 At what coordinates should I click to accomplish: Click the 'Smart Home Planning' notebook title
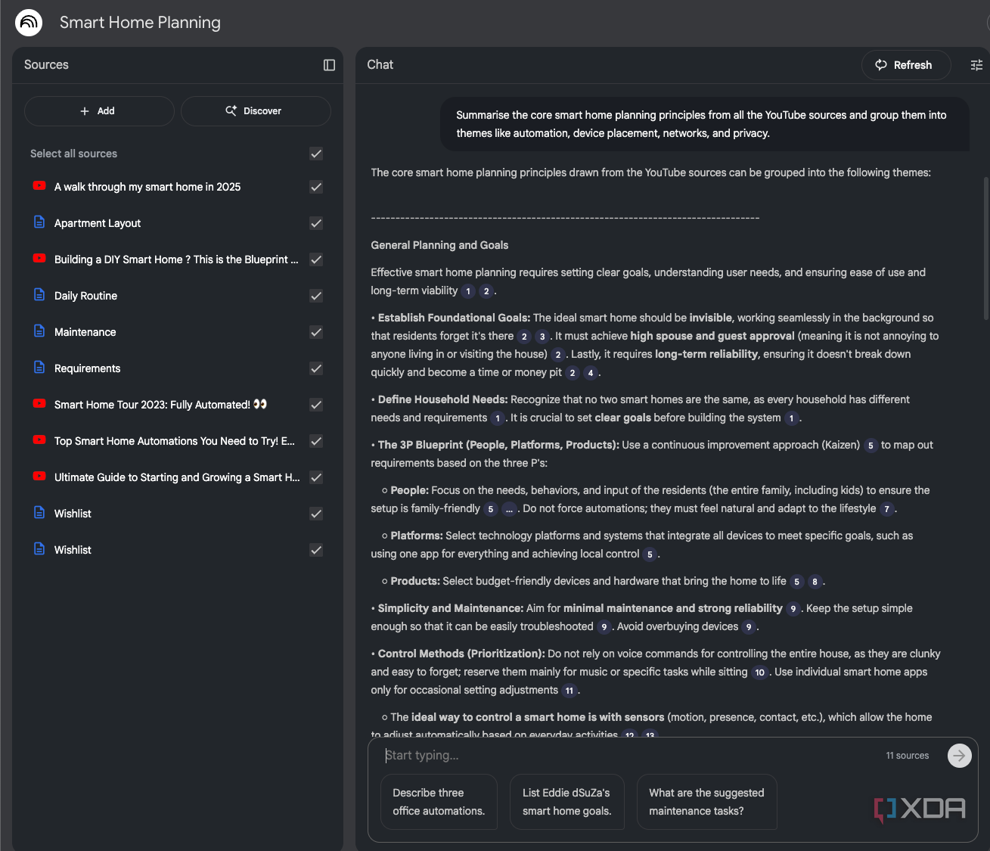[140, 23]
